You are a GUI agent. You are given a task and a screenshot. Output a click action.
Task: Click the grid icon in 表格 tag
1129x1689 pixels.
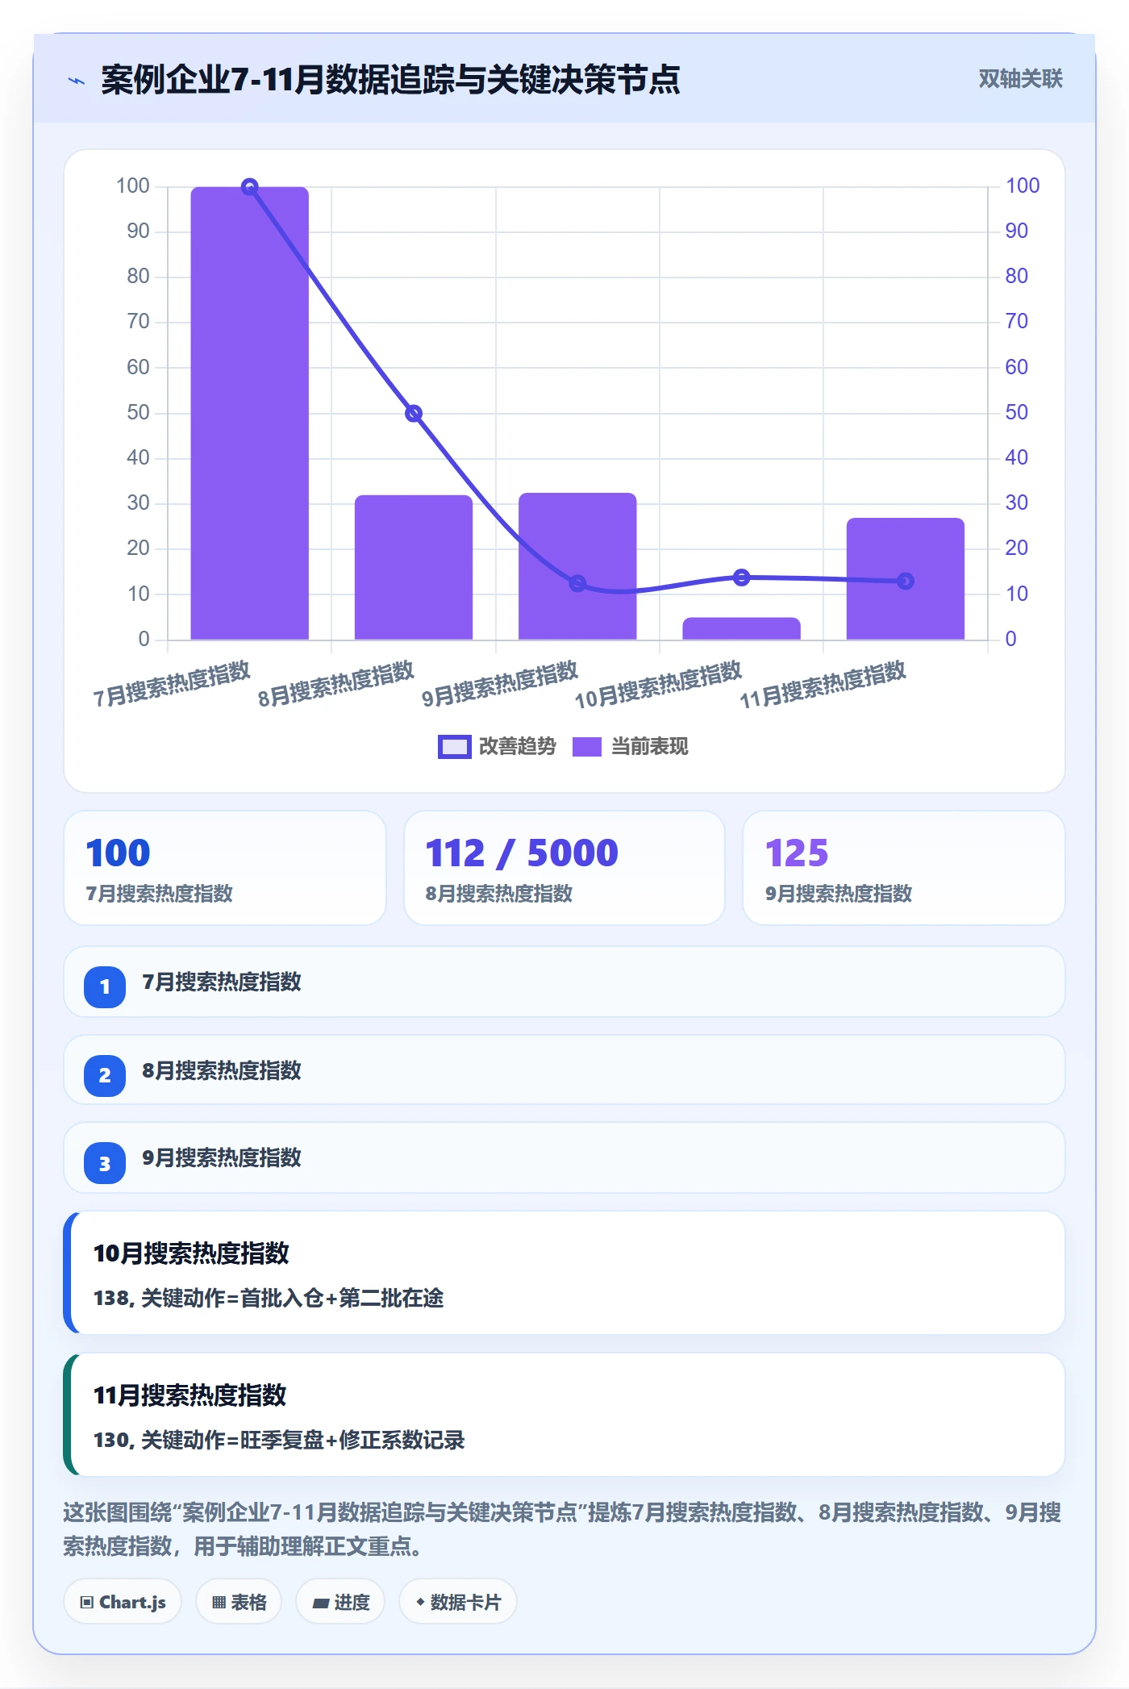click(x=219, y=1603)
